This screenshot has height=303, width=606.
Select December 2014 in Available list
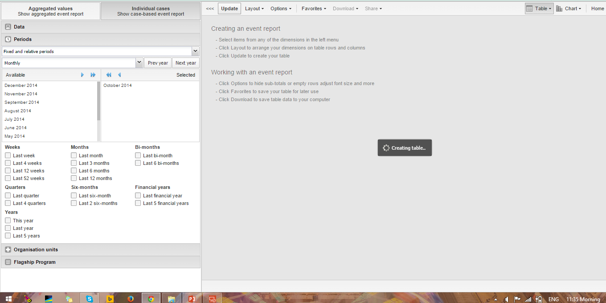pyautogui.click(x=21, y=86)
